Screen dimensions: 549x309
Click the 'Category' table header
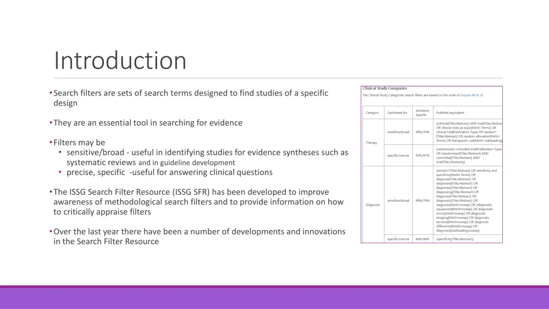(x=372, y=113)
